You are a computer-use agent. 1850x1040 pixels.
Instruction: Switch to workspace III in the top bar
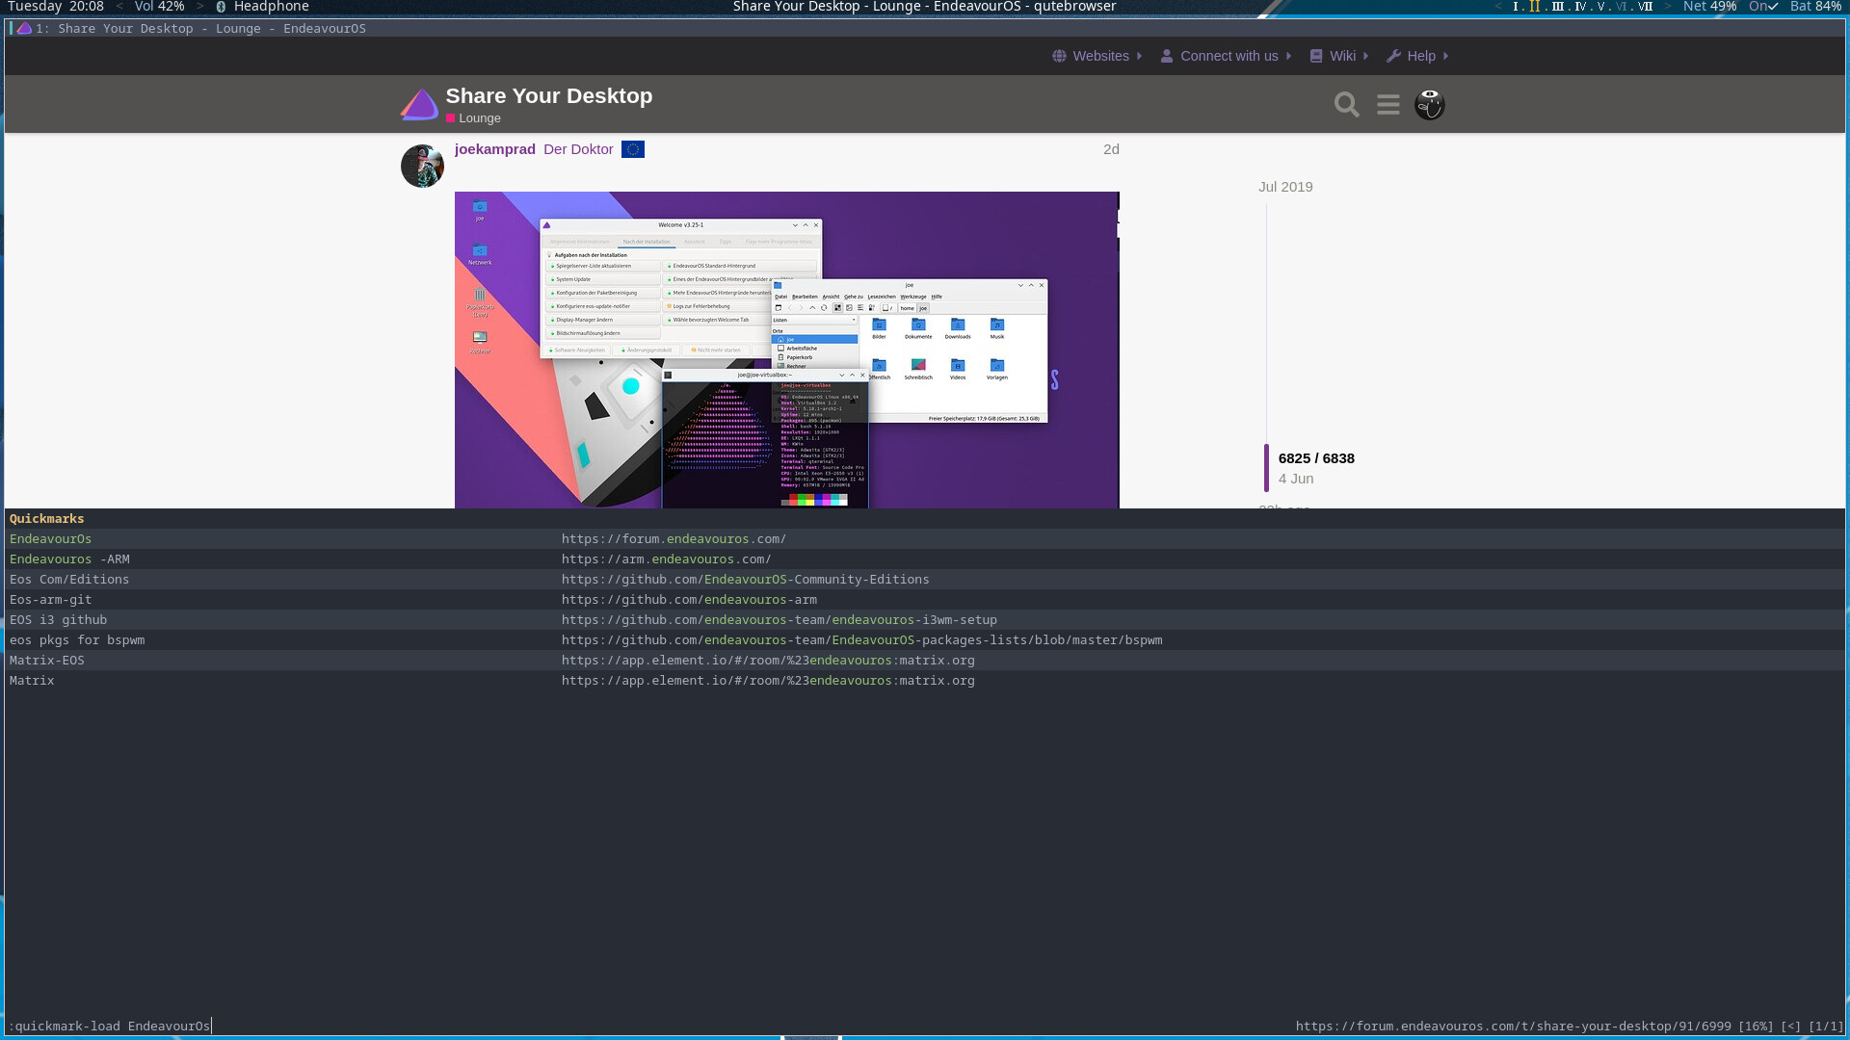[x=1557, y=7]
